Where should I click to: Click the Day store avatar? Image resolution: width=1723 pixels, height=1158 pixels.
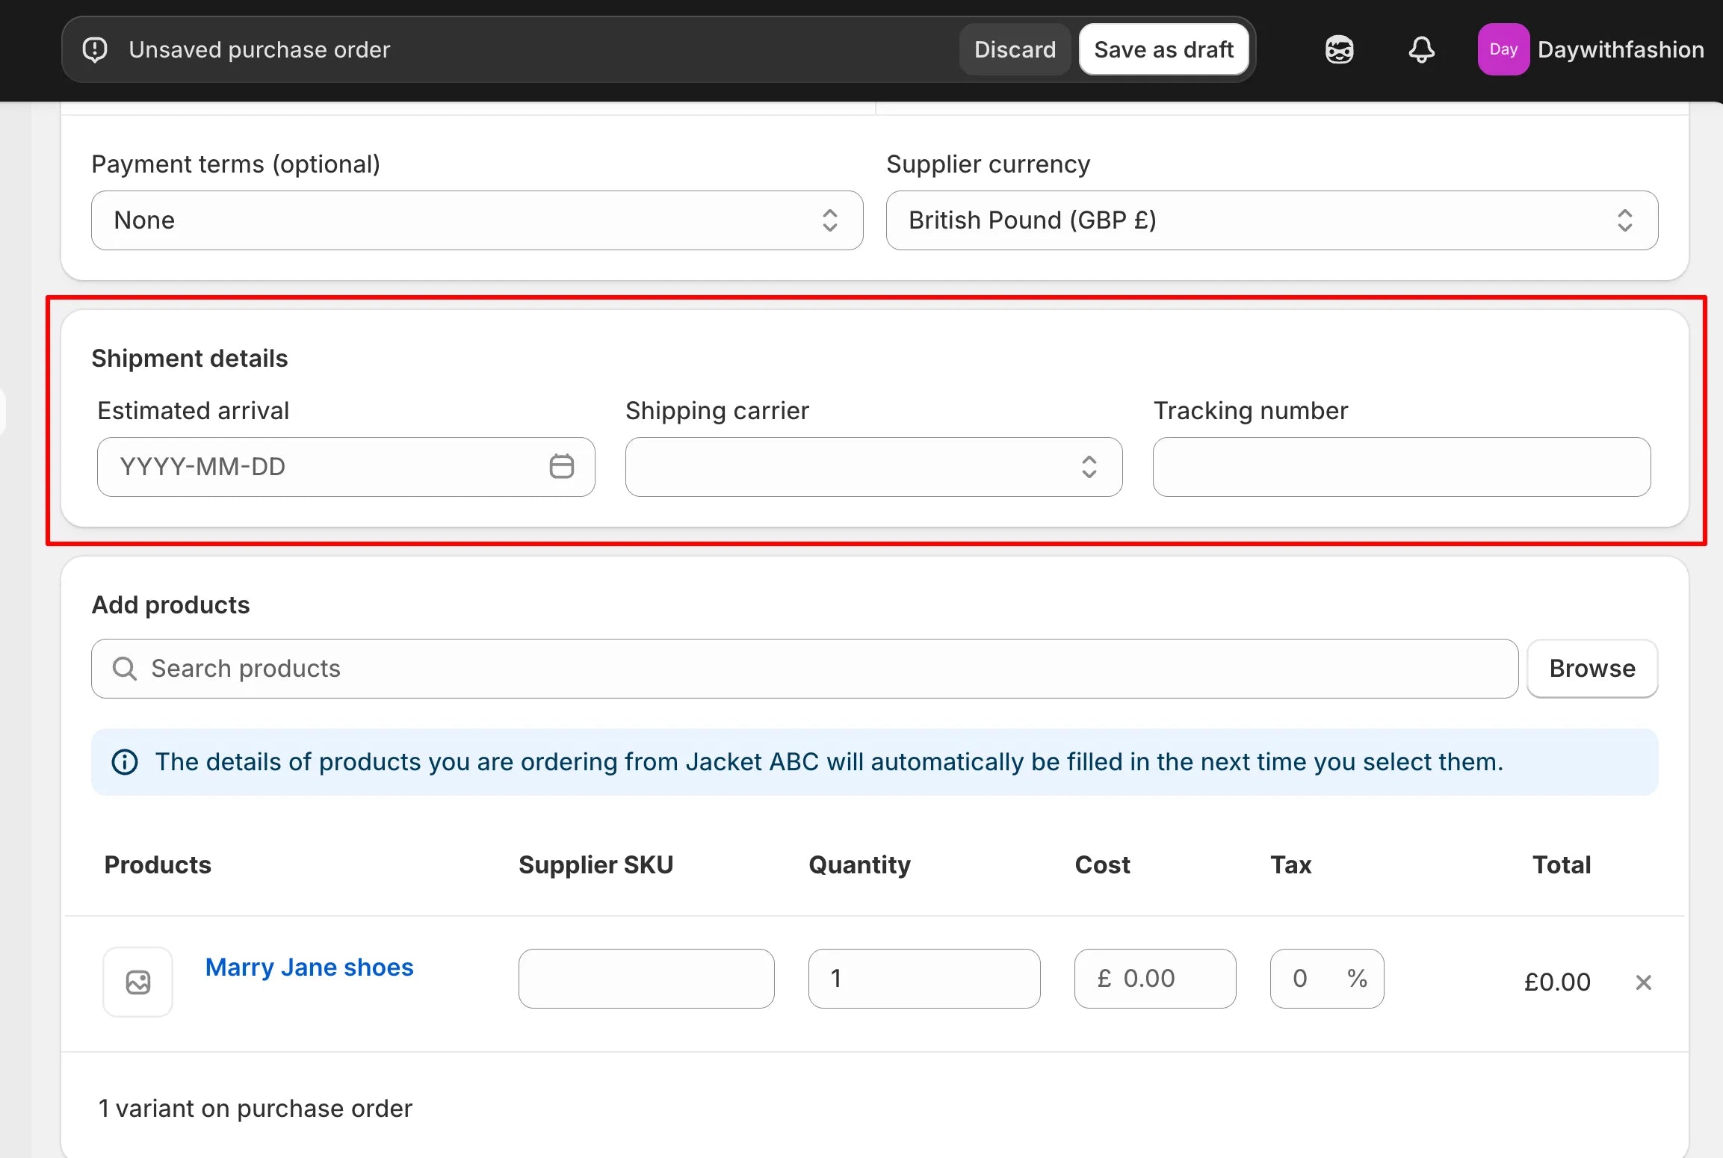point(1503,50)
